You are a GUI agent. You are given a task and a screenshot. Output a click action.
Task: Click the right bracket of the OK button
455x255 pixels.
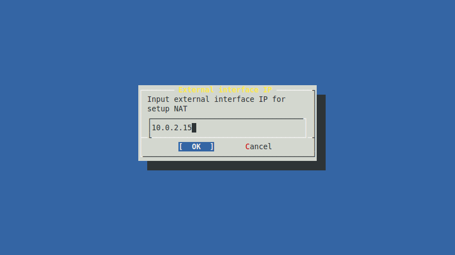coord(212,146)
